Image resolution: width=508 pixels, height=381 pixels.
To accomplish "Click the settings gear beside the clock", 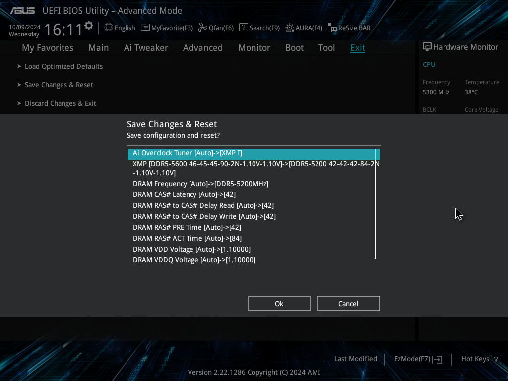I will click(x=89, y=26).
